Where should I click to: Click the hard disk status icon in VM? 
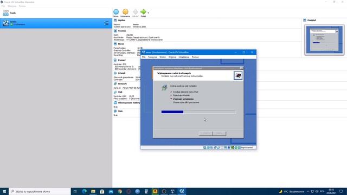pos(205,147)
